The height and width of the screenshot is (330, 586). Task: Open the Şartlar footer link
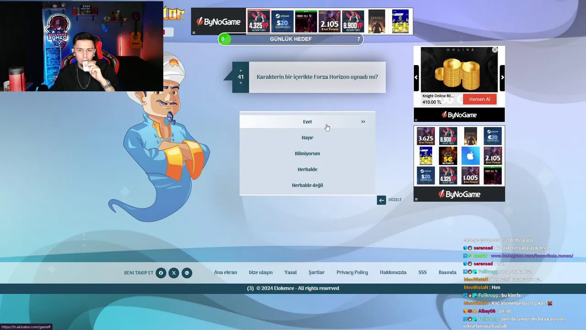[x=316, y=272]
